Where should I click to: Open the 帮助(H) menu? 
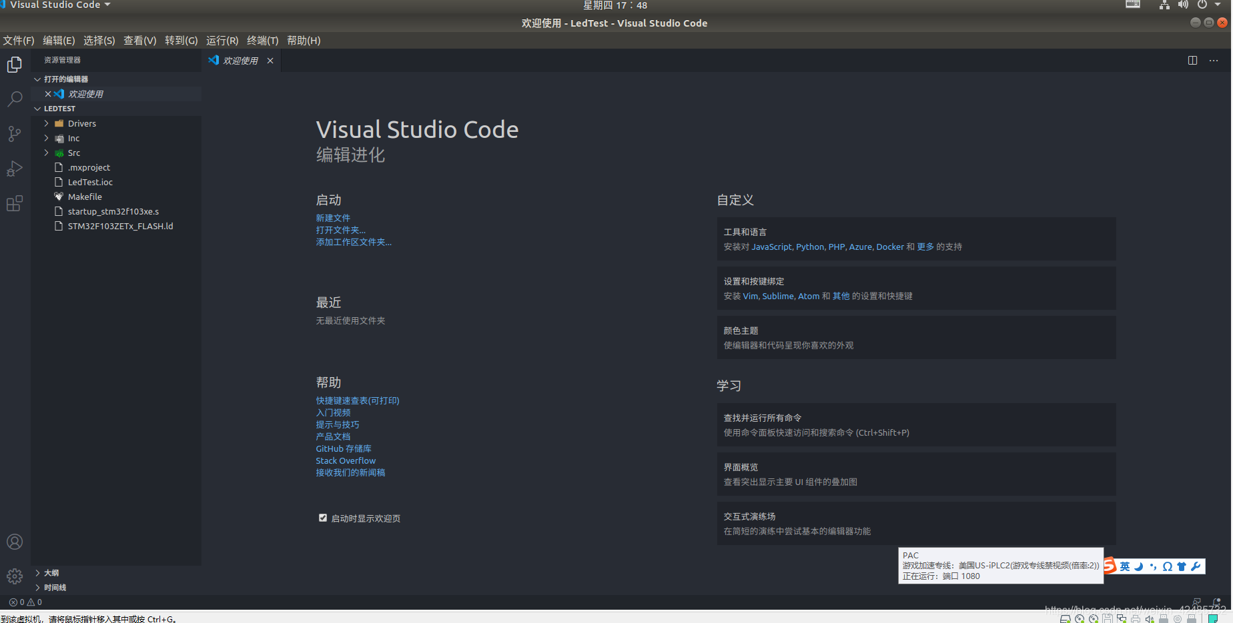tap(304, 41)
